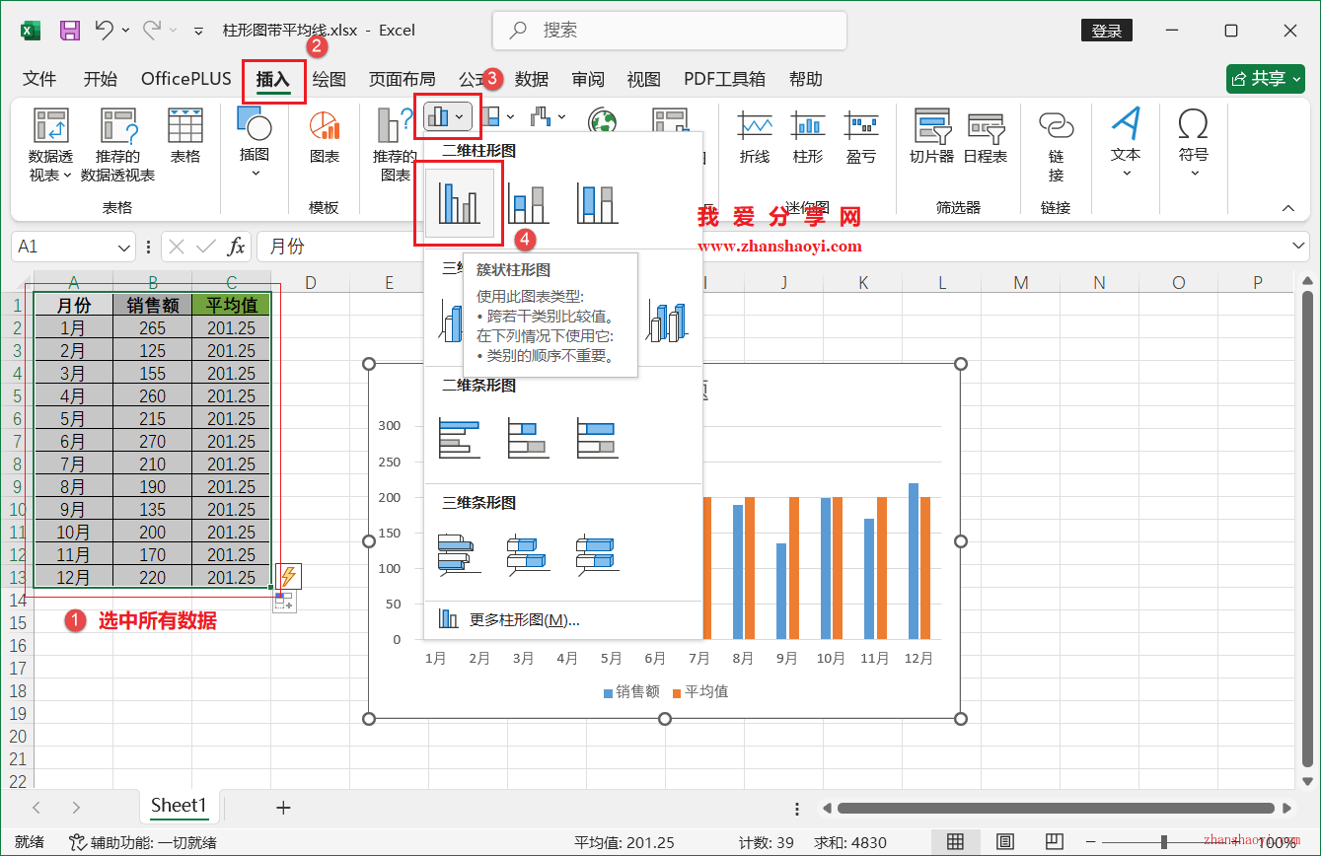Select the 3D clustered bar chart icon

click(x=459, y=554)
